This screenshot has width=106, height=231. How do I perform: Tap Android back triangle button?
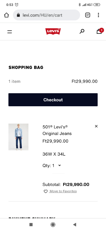coord(75,225)
